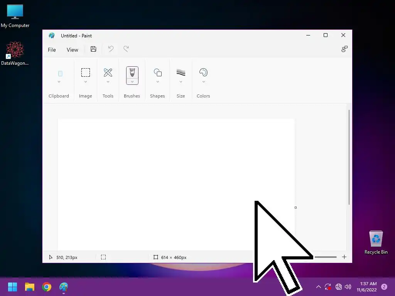Expand the Brushes dropdown chevron

[x=132, y=82]
